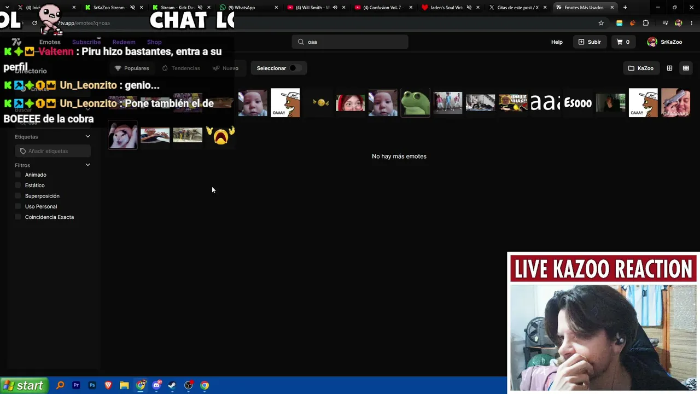Open the SrKaZoo profile avatar
The image size is (700, 394).
(652, 42)
